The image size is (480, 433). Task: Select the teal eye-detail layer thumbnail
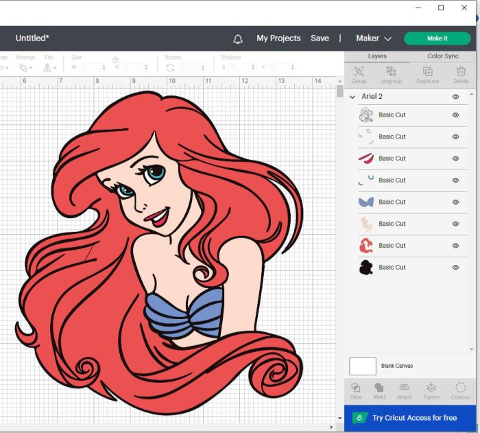pos(365,180)
